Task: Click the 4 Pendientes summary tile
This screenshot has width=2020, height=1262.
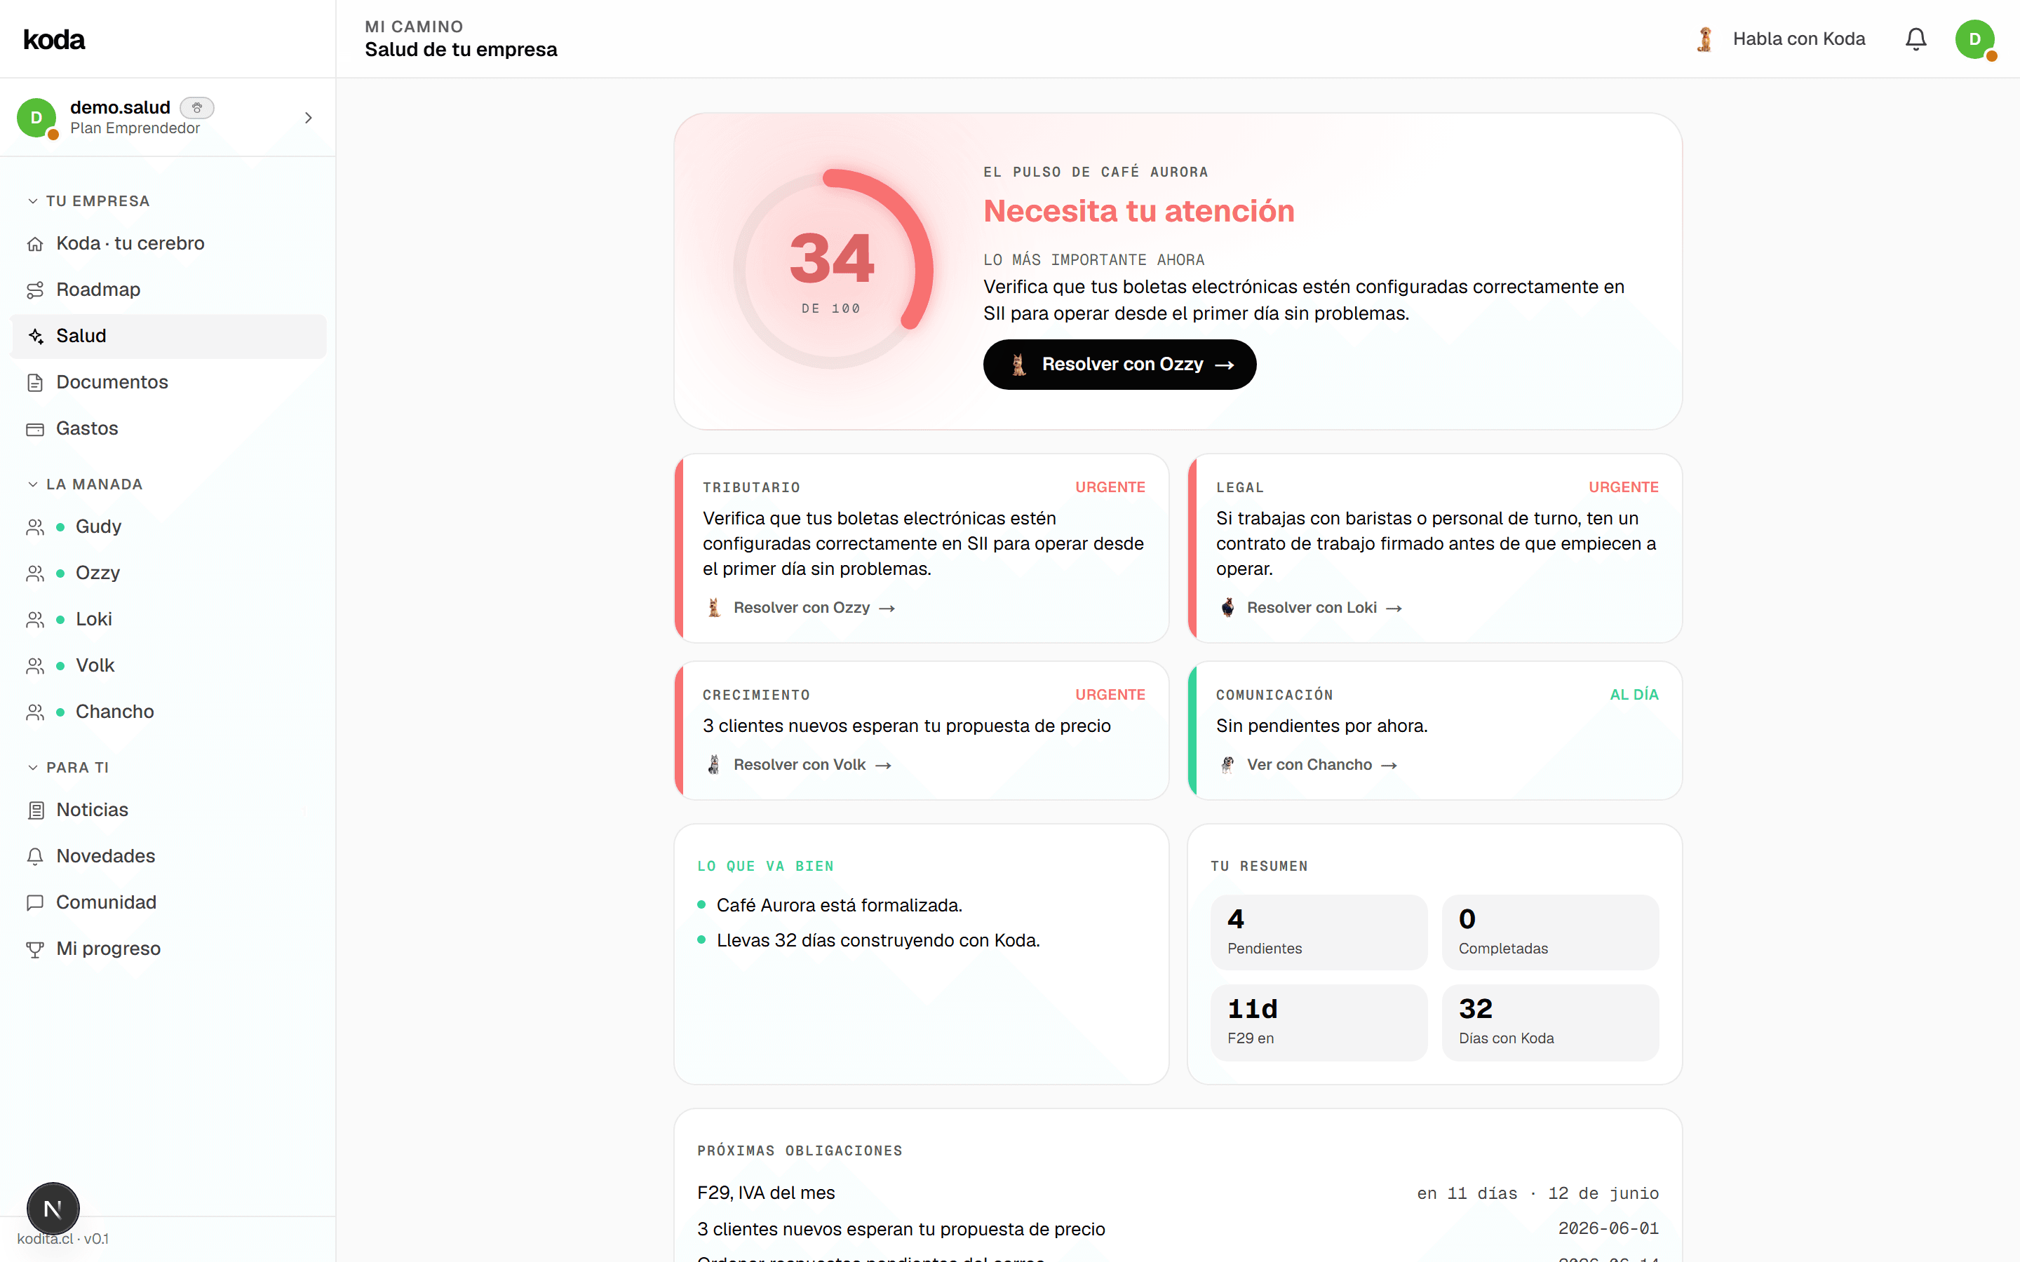Action: pos(1319,932)
